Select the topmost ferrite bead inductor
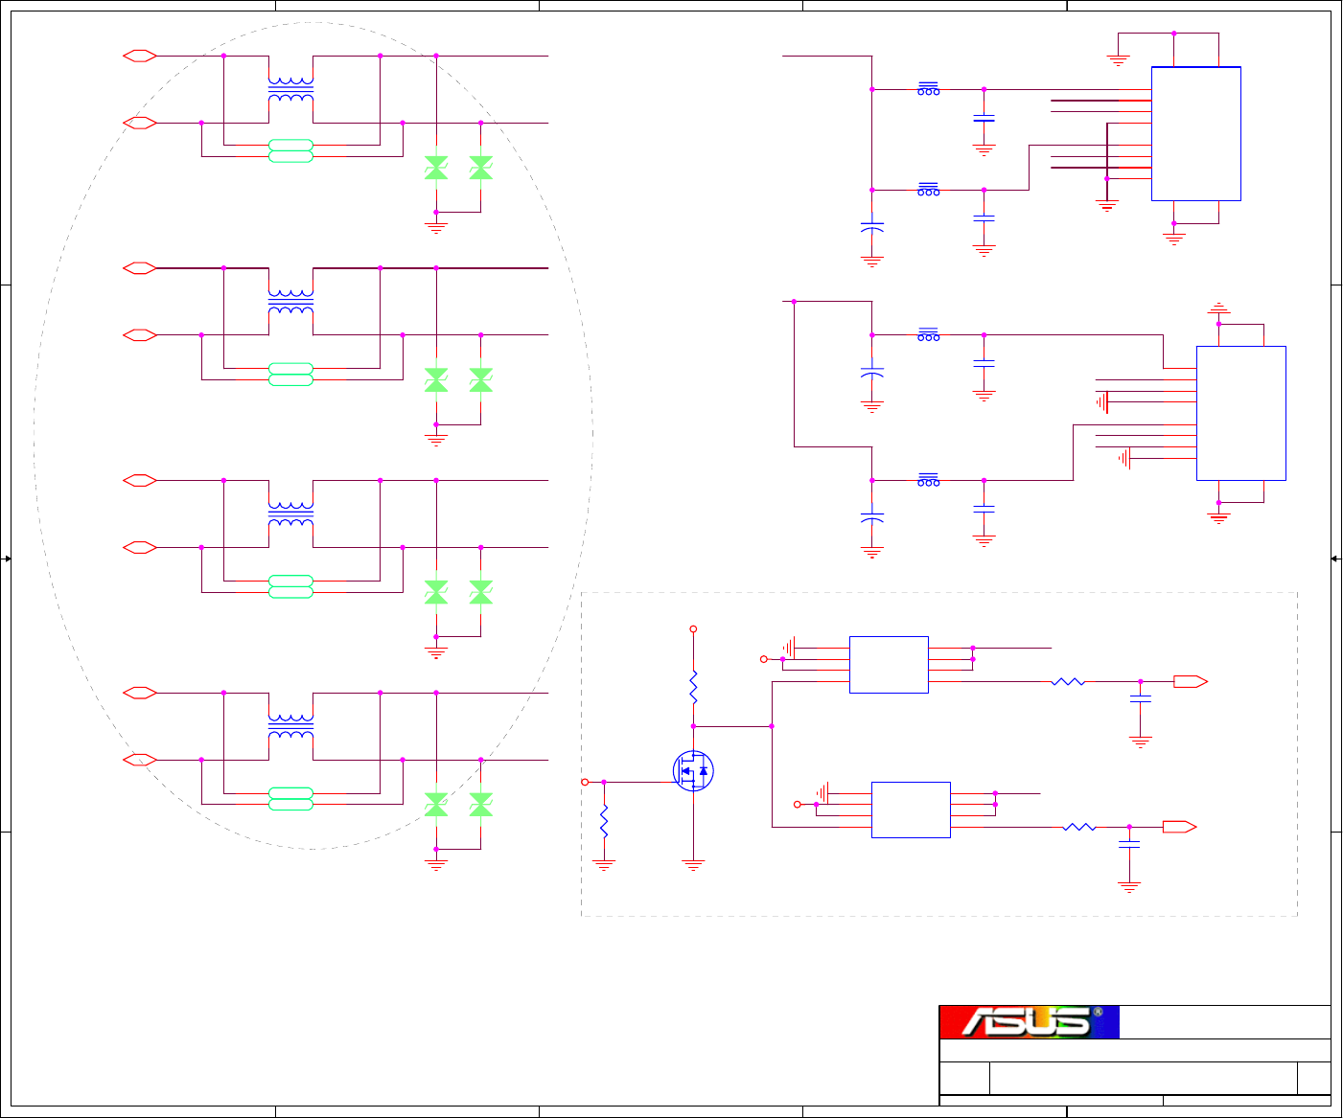The width and height of the screenshot is (1343, 1118). 929,89
